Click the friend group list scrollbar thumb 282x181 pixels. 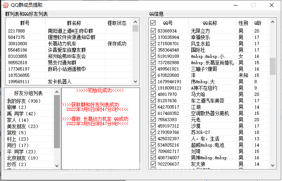[x=57, y=122]
